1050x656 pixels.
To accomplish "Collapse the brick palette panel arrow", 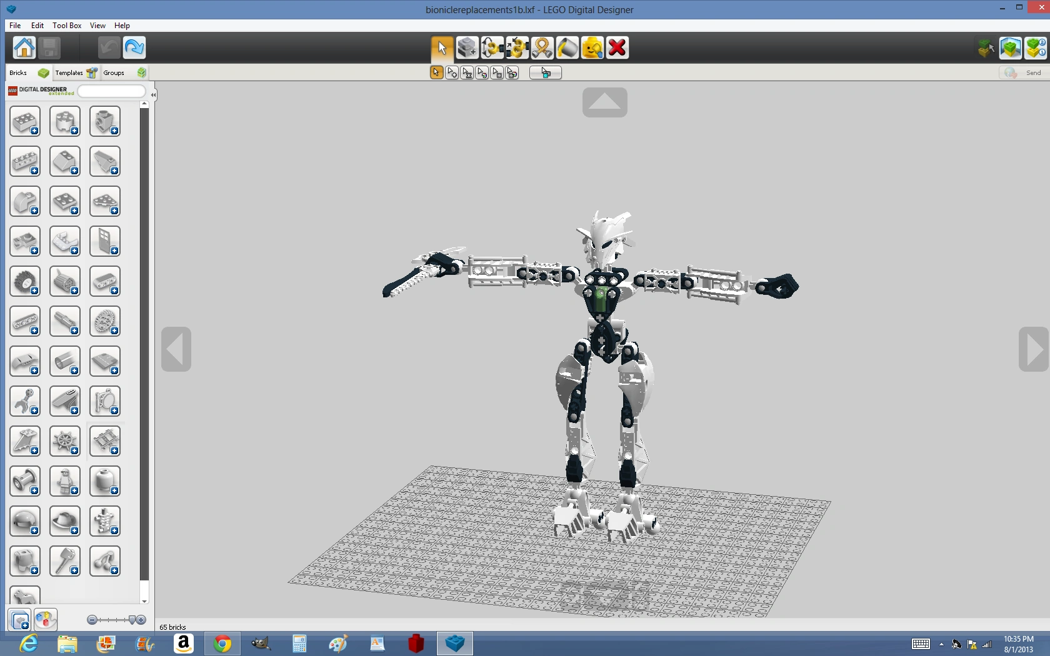I will click(153, 95).
